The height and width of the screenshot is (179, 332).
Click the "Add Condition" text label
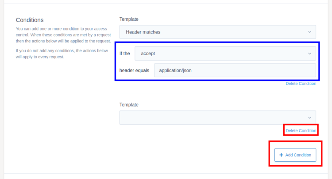tap(298, 155)
